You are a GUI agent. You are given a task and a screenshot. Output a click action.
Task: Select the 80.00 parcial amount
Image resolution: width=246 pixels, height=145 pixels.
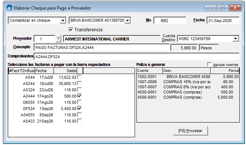228,82
